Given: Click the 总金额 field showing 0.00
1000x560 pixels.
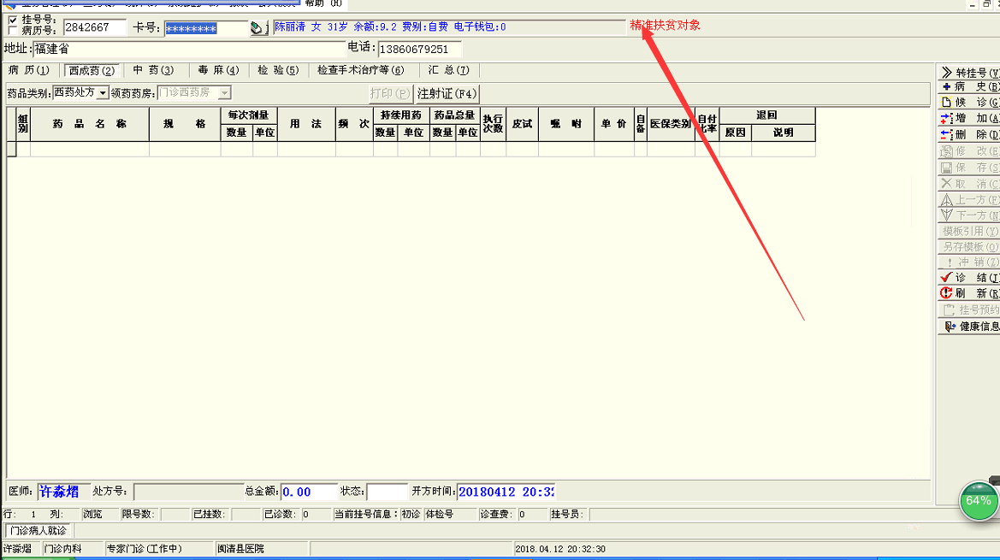Looking at the screenshot, I should (x=309, y=492).
